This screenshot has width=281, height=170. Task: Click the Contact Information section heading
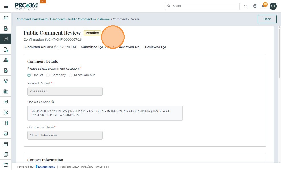45,160
